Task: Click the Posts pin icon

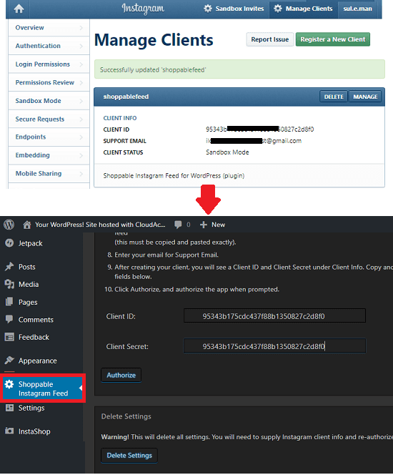Action: pos(9,267)
